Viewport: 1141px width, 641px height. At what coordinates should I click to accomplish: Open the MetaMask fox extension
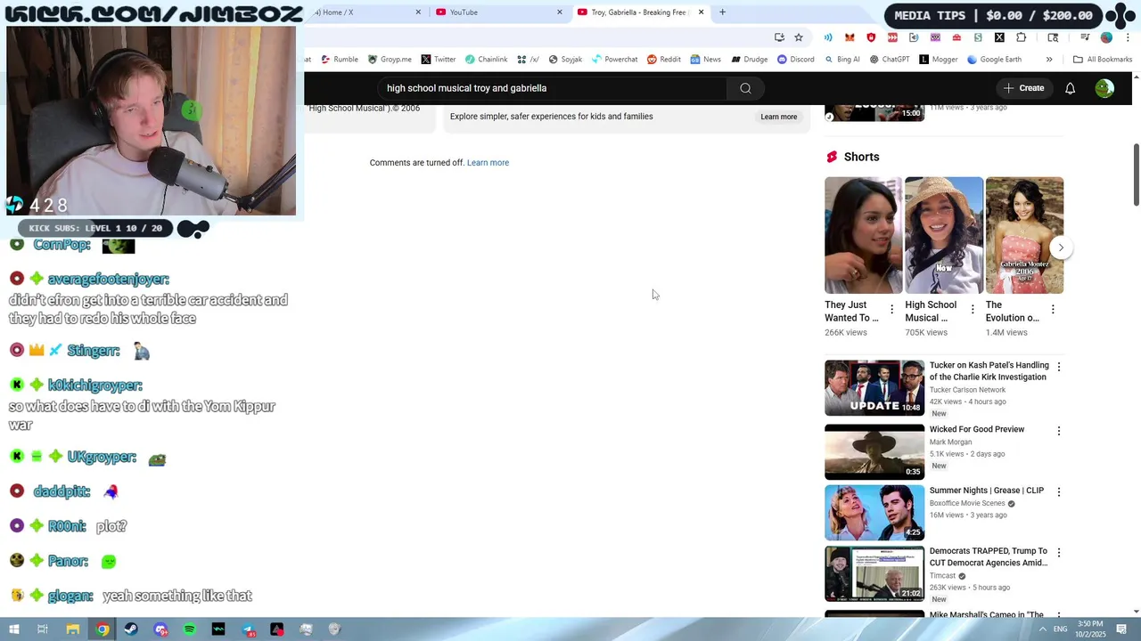tap(850, 37)
